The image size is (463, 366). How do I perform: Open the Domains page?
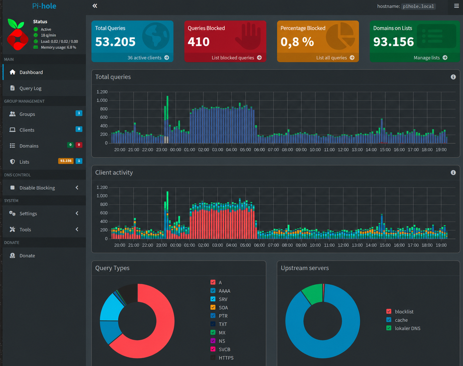[44, 146]
